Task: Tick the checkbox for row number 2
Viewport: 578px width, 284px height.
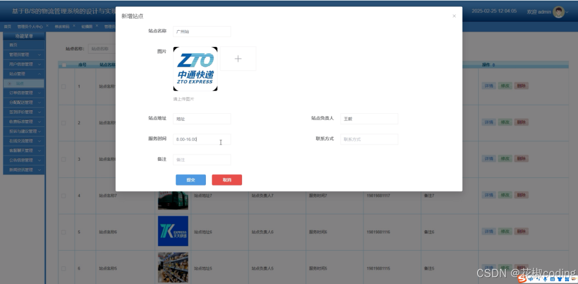Action: 63,123
